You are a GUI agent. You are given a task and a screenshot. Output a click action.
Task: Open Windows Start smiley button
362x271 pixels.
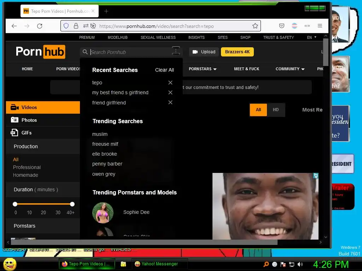10,264
